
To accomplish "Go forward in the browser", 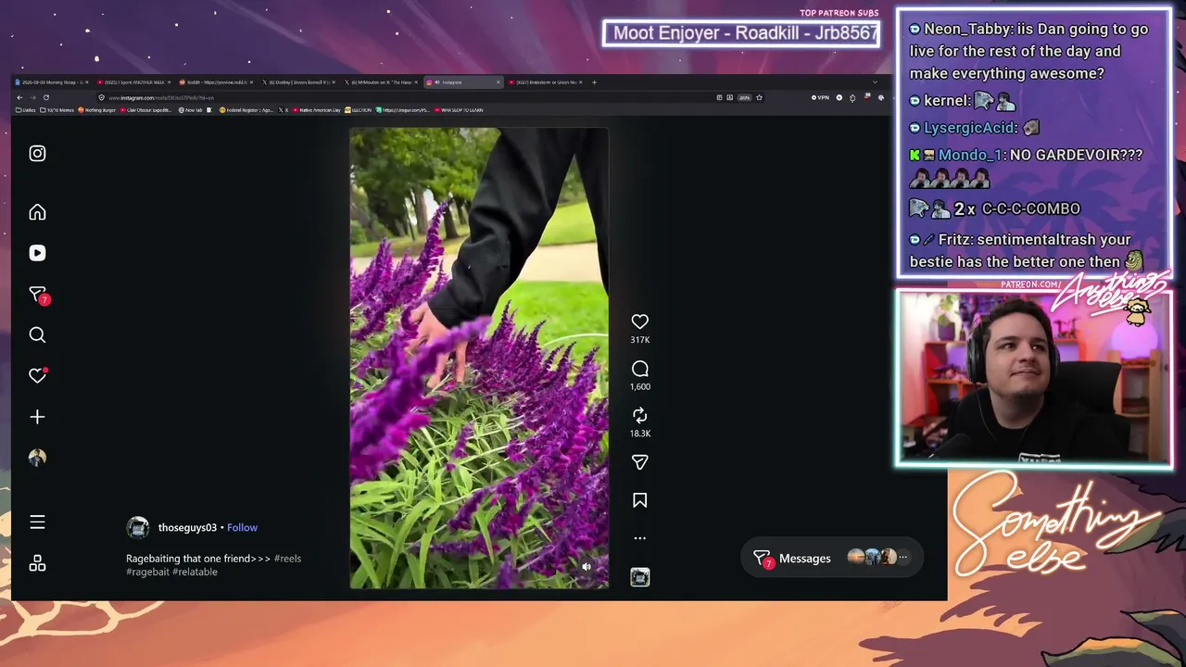I will click(x=32, y=97).
